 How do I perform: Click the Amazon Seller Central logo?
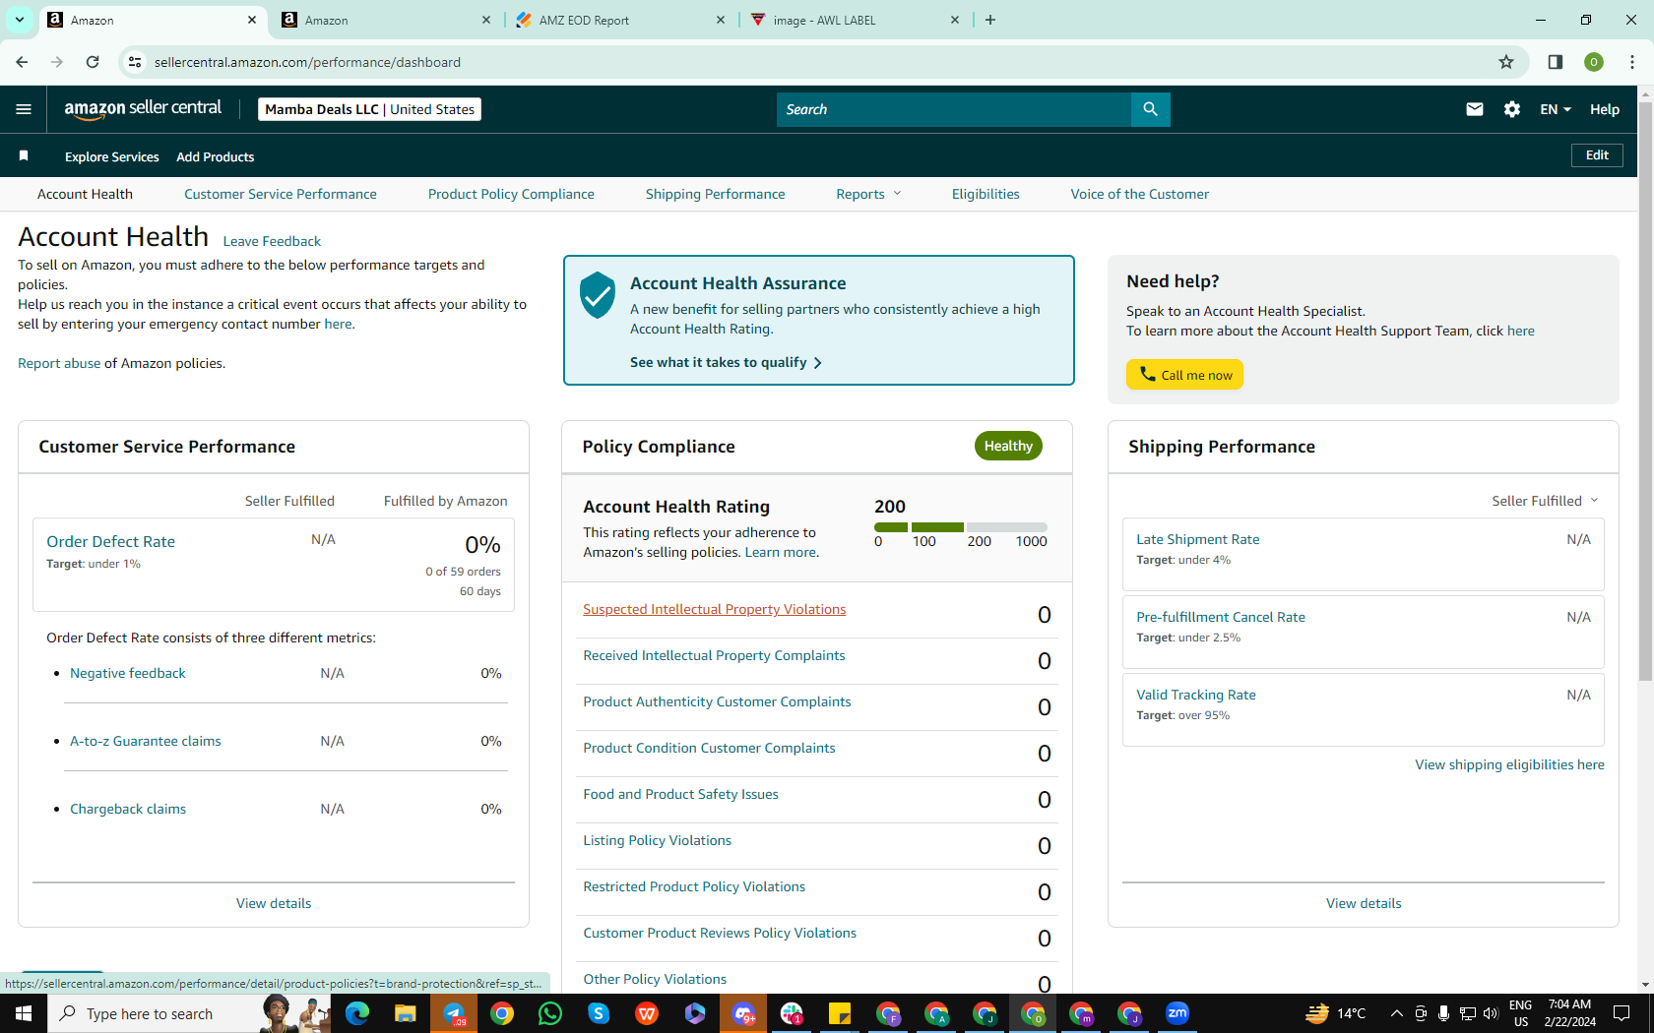coord(143,109)
